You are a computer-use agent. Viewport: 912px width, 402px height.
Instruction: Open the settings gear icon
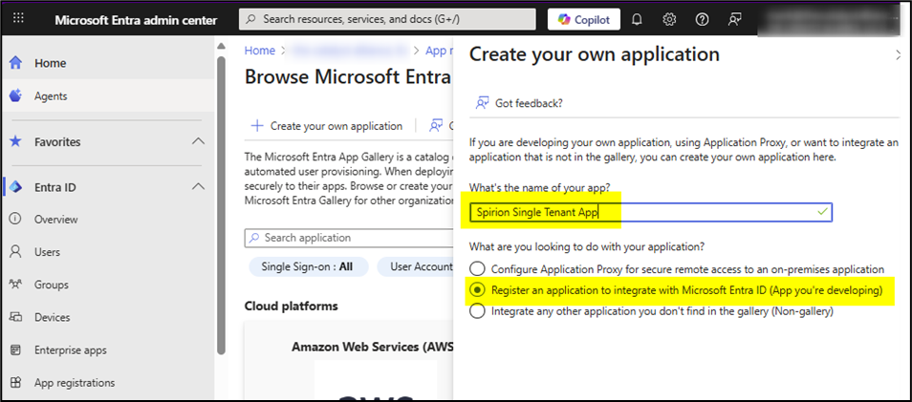[x=670, y=19]
